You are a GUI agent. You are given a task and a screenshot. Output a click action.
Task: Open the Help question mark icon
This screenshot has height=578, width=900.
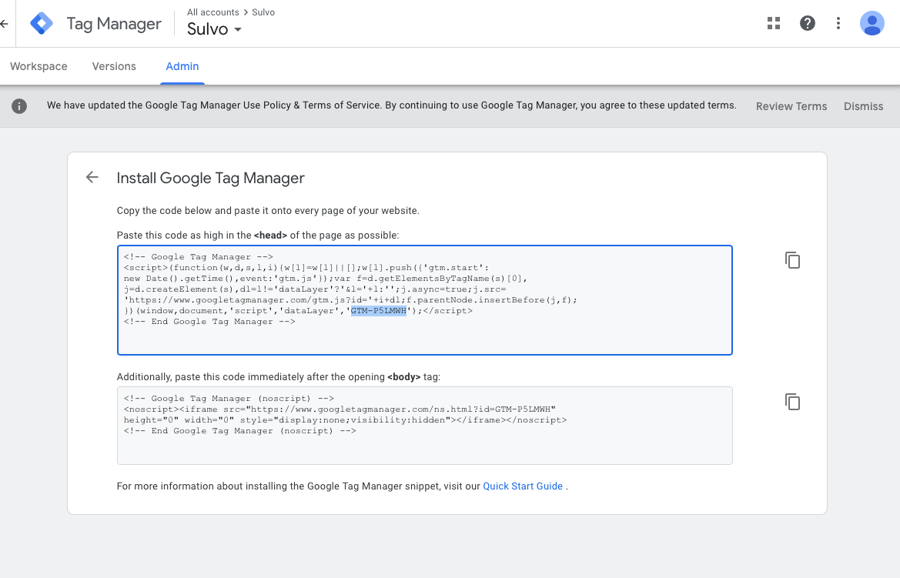808,23
